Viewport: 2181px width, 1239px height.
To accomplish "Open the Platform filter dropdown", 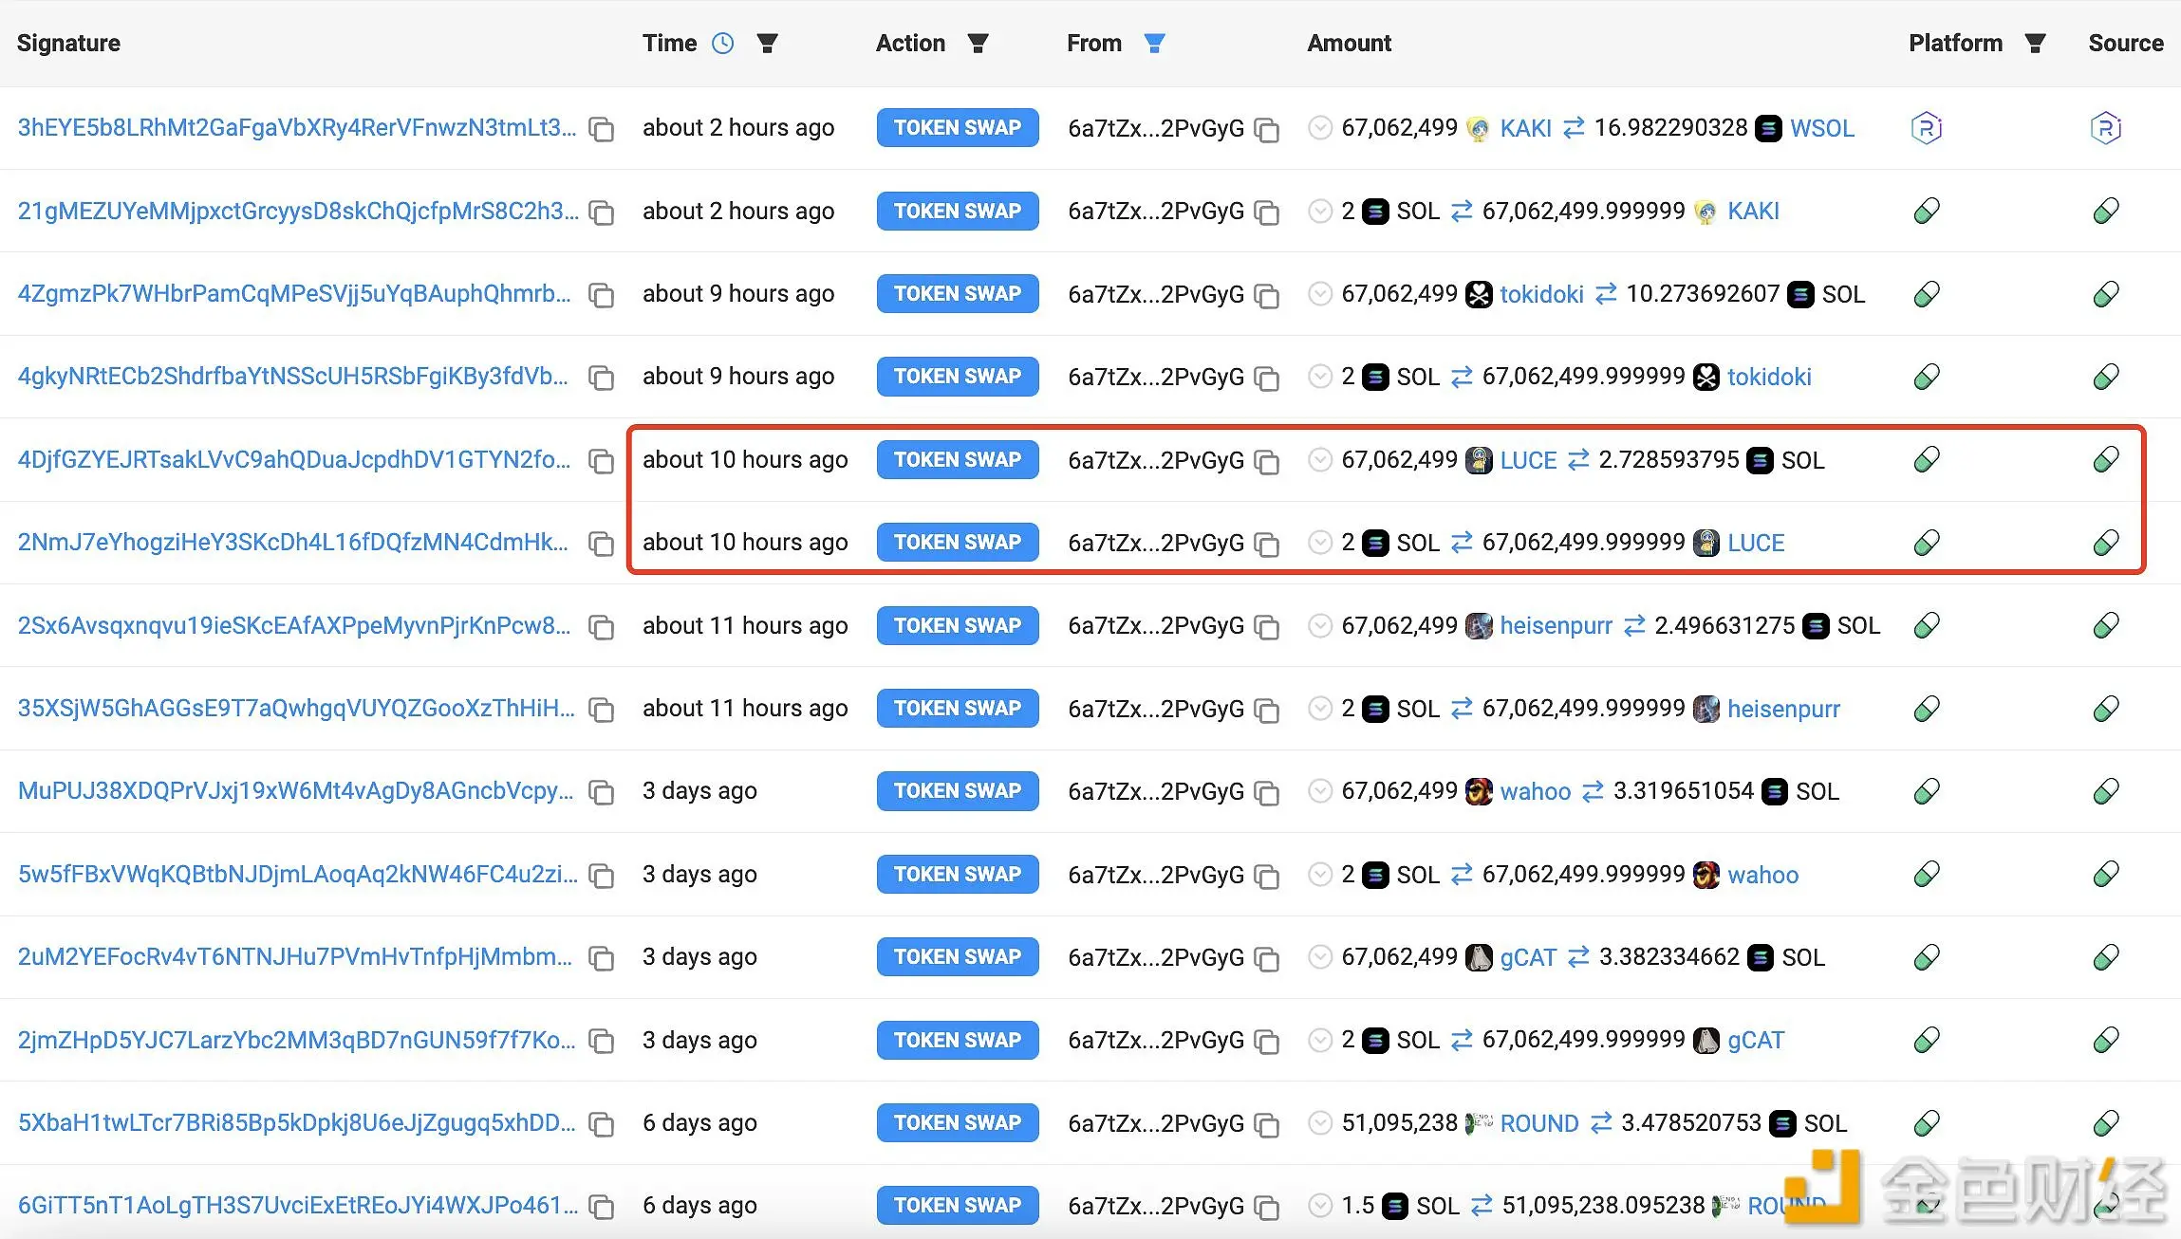I will 2035,44.
